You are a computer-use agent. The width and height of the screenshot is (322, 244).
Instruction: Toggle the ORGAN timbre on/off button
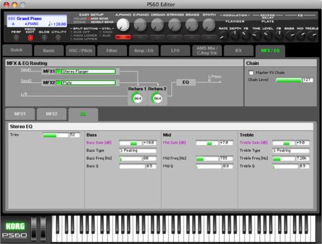[157, 37]
